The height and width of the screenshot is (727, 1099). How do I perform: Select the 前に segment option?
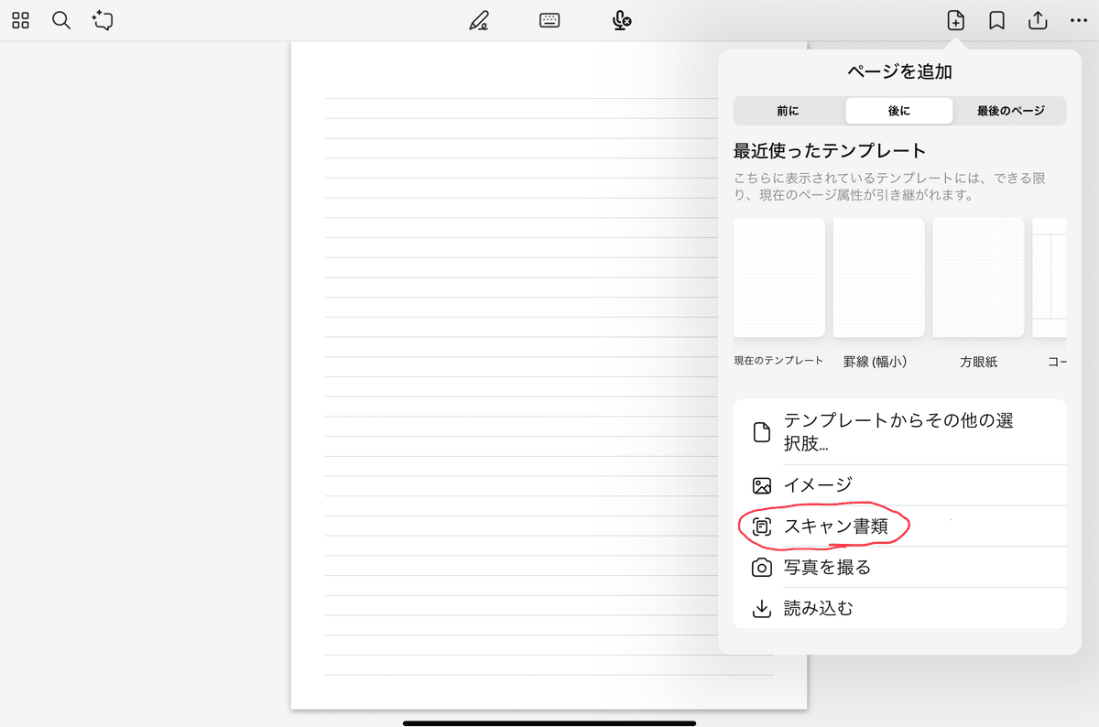[x=789, y=111]
